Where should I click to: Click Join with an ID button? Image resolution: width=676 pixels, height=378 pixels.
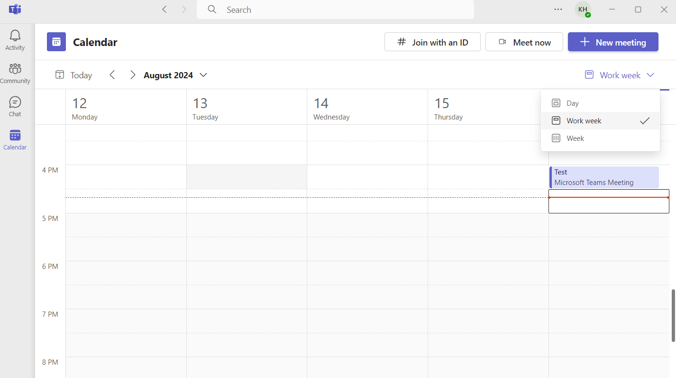(432, 42)
